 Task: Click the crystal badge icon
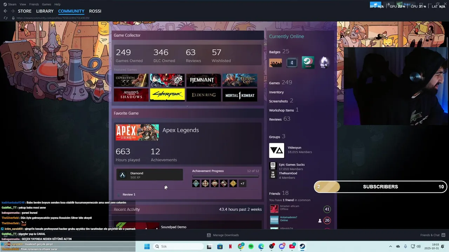324,63
